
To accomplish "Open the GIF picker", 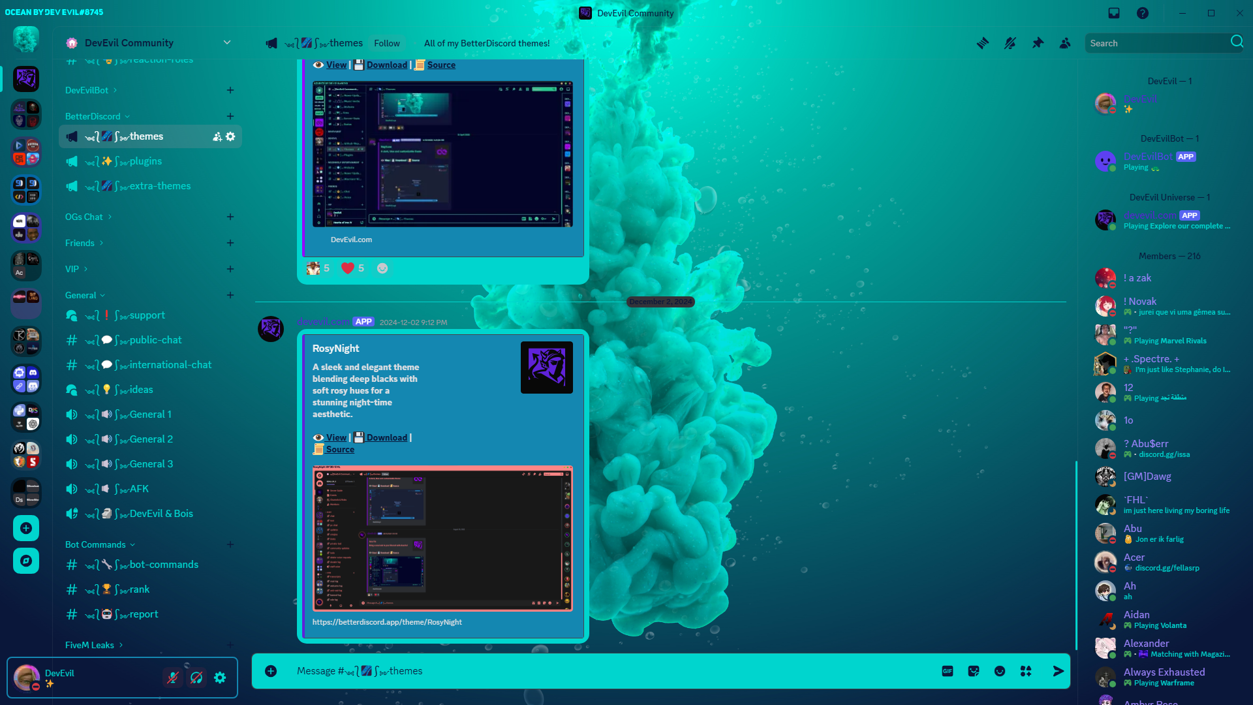I will 947,670.
